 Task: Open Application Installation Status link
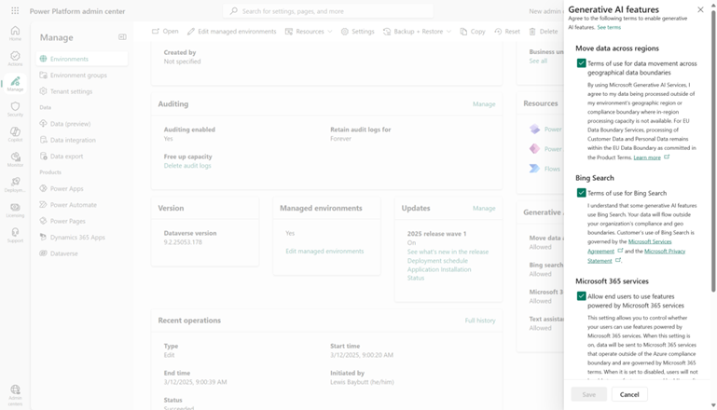click(439, 273)
